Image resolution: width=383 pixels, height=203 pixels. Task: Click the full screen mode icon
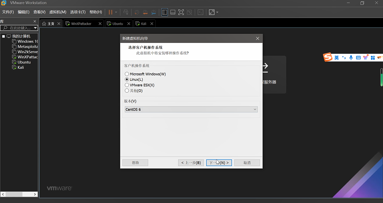pos(181,12)
